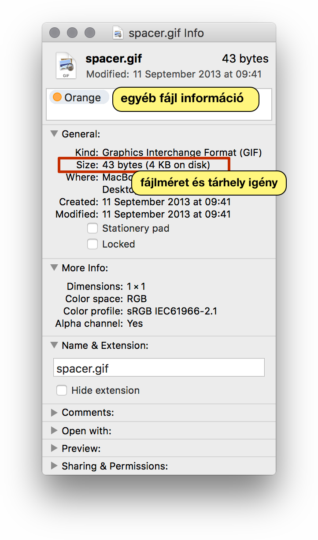Close the spacer.gif Info window

pyautogui.click(x=55, y=33)
